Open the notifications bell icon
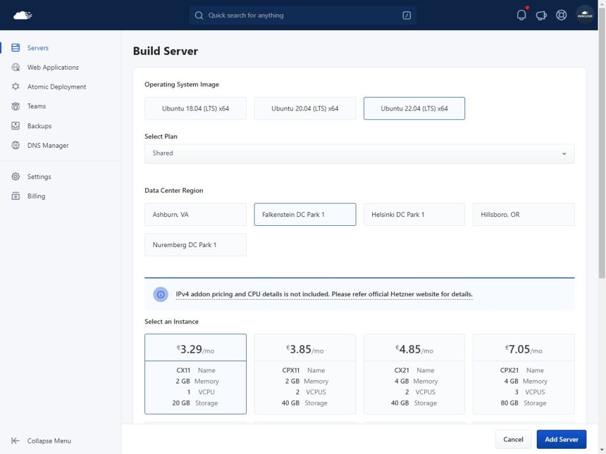Image resolution: width=606 pixels, height=454 pixels. (x=521, y=15)
